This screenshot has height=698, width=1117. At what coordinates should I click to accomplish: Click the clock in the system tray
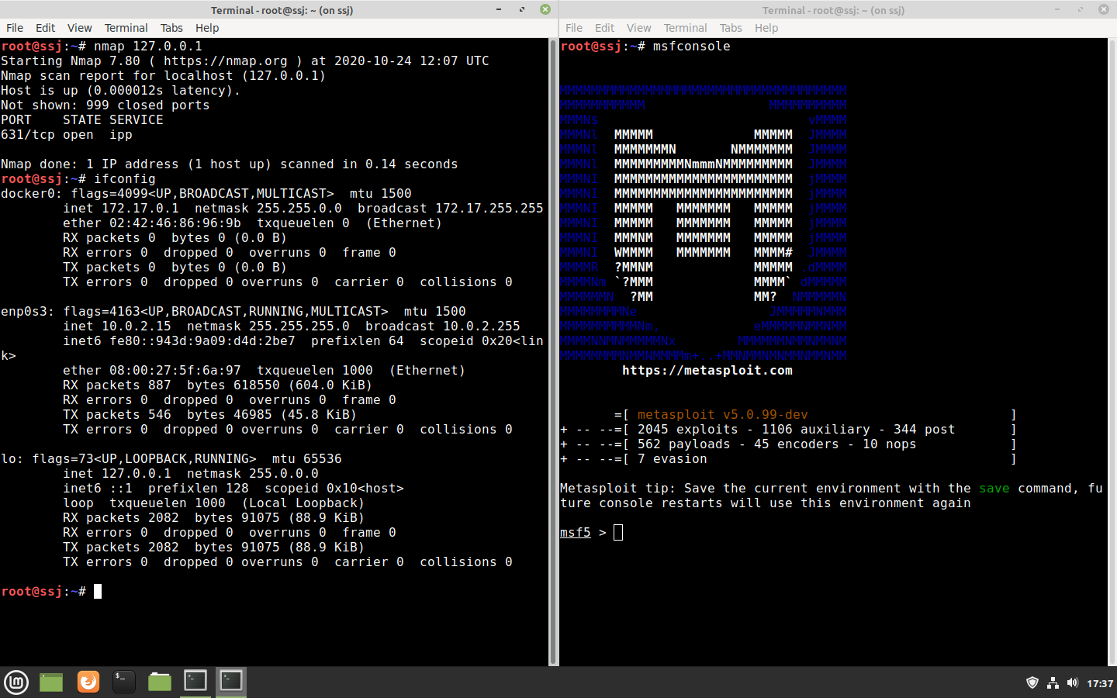pos(1101,682)
